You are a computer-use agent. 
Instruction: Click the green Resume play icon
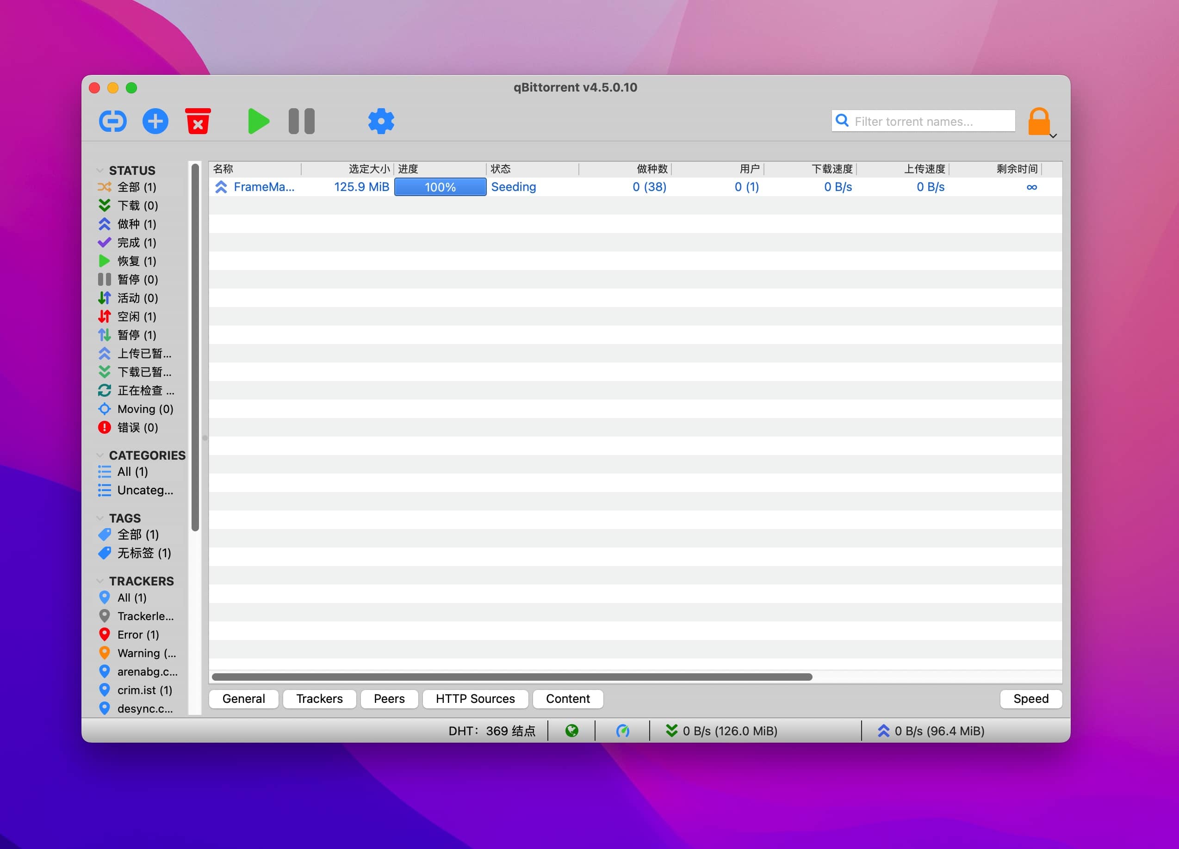(258, 122)
